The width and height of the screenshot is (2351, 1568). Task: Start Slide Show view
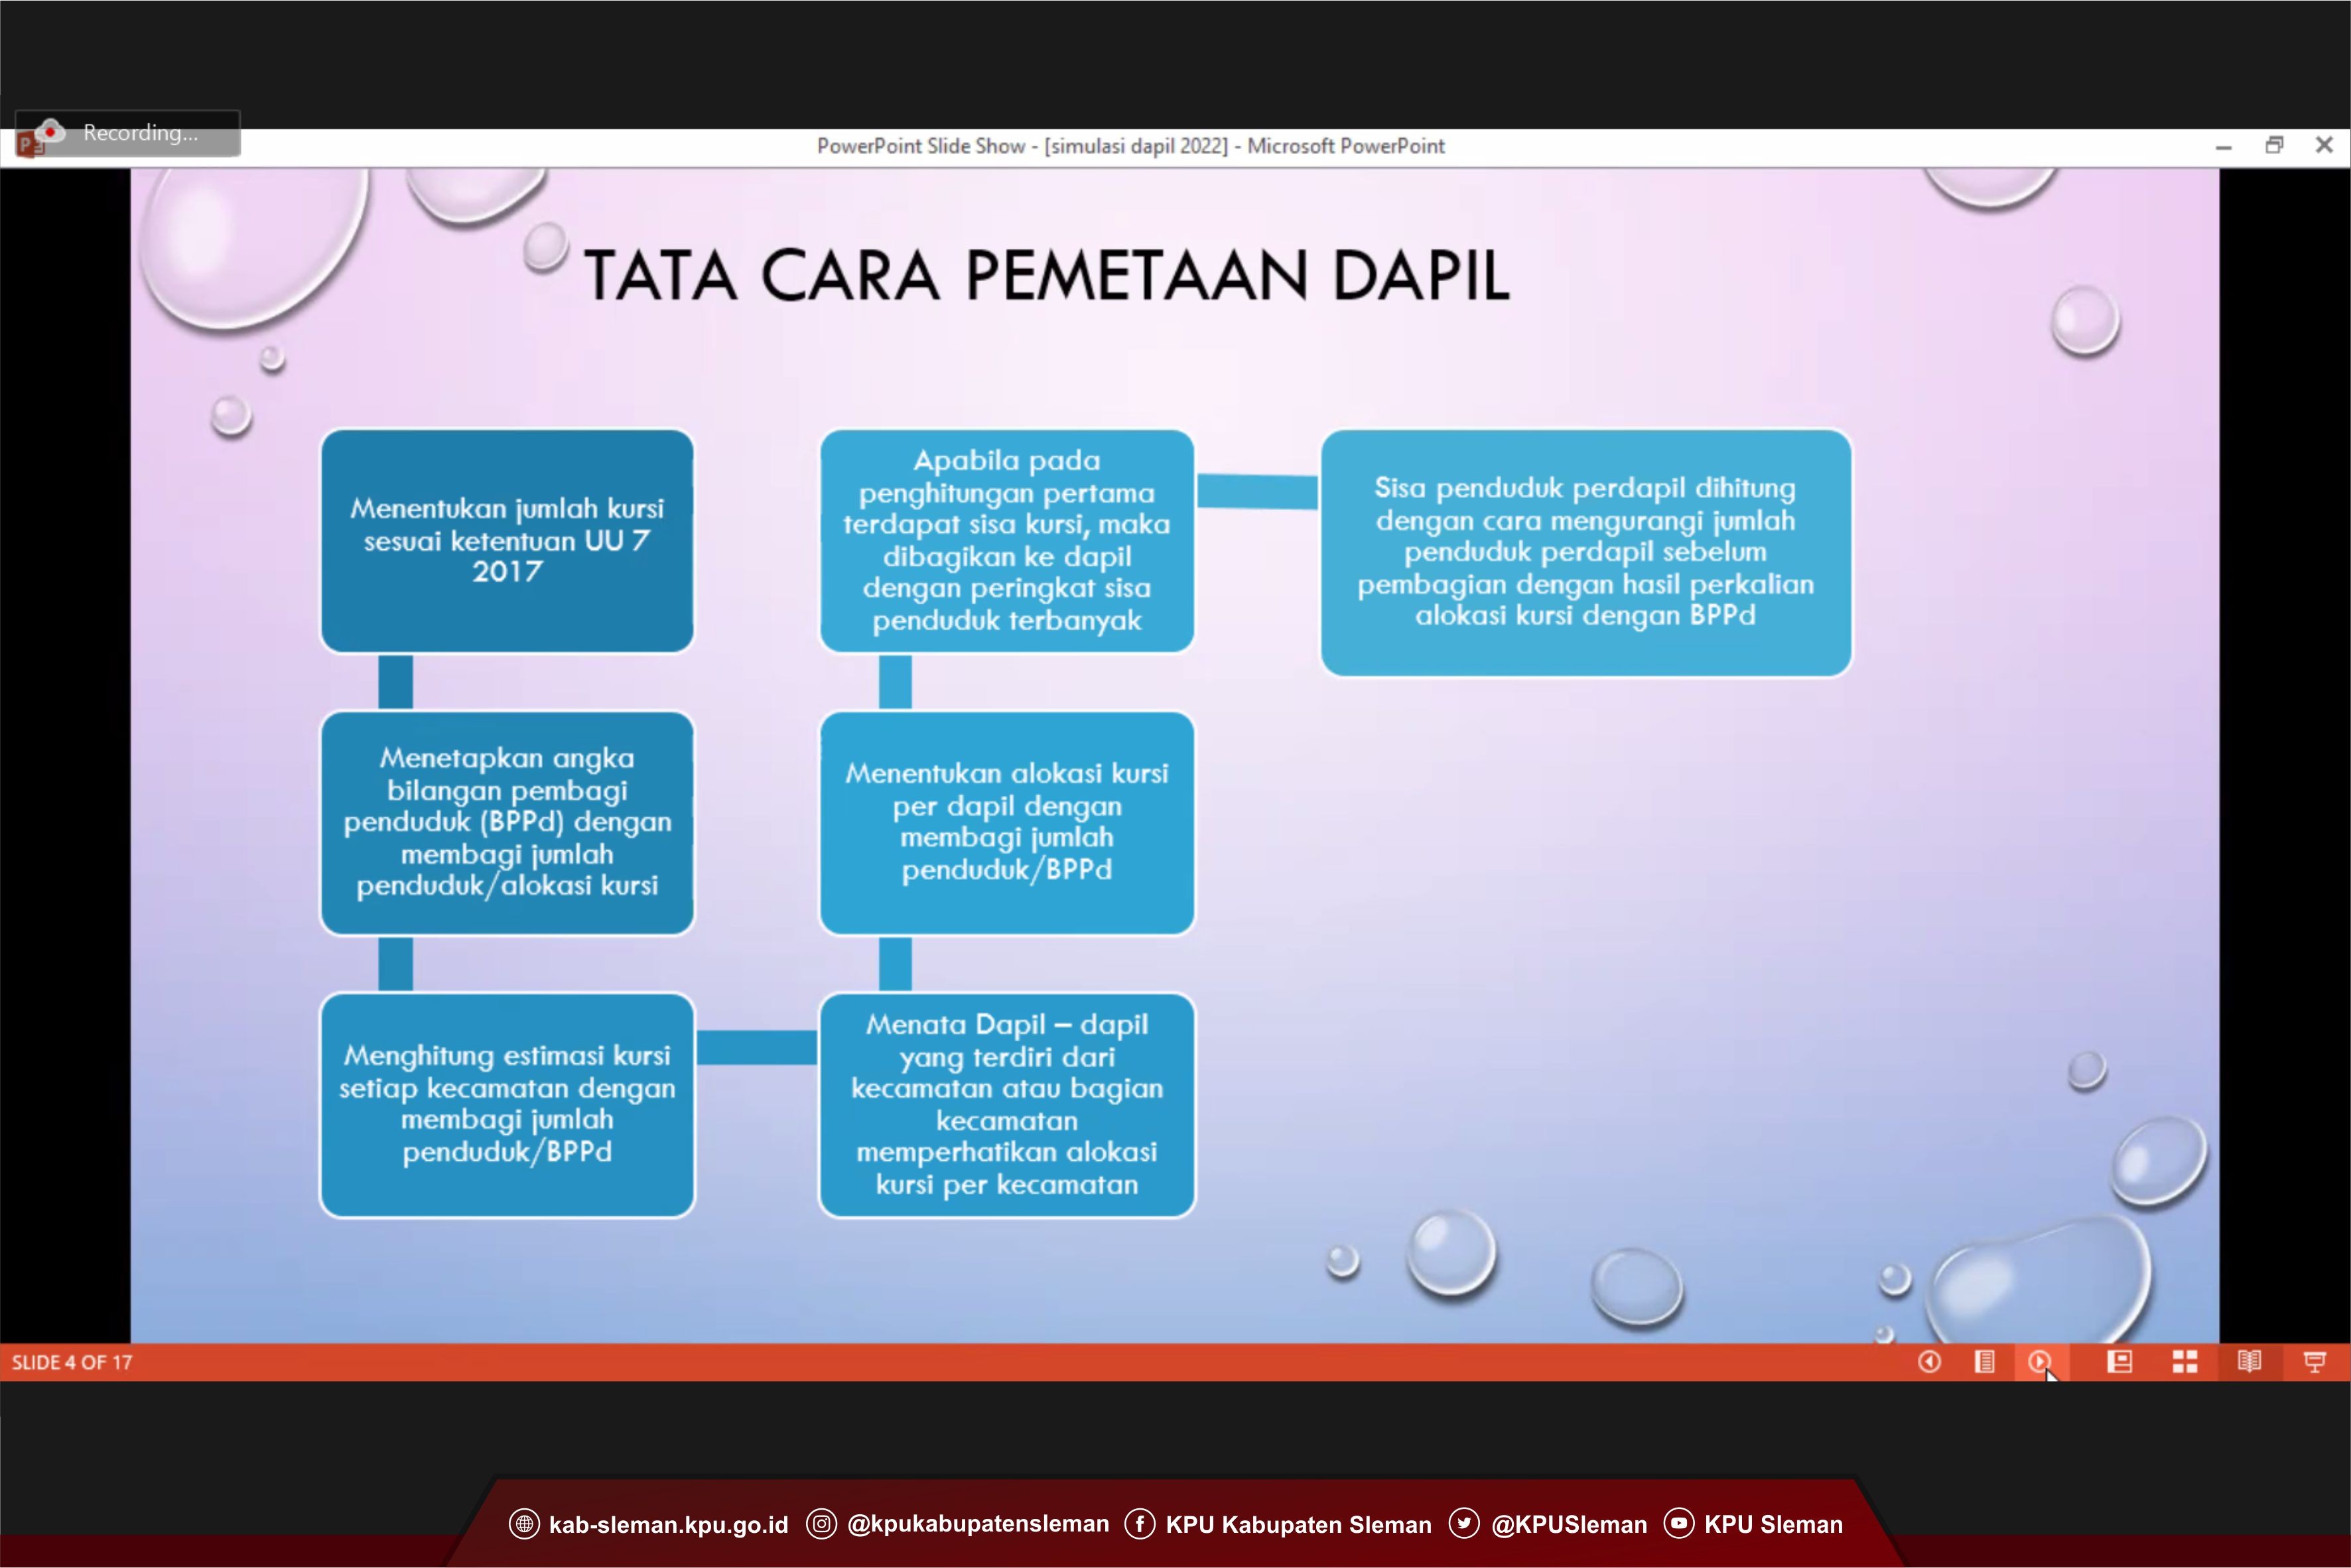[2314, 1361]
